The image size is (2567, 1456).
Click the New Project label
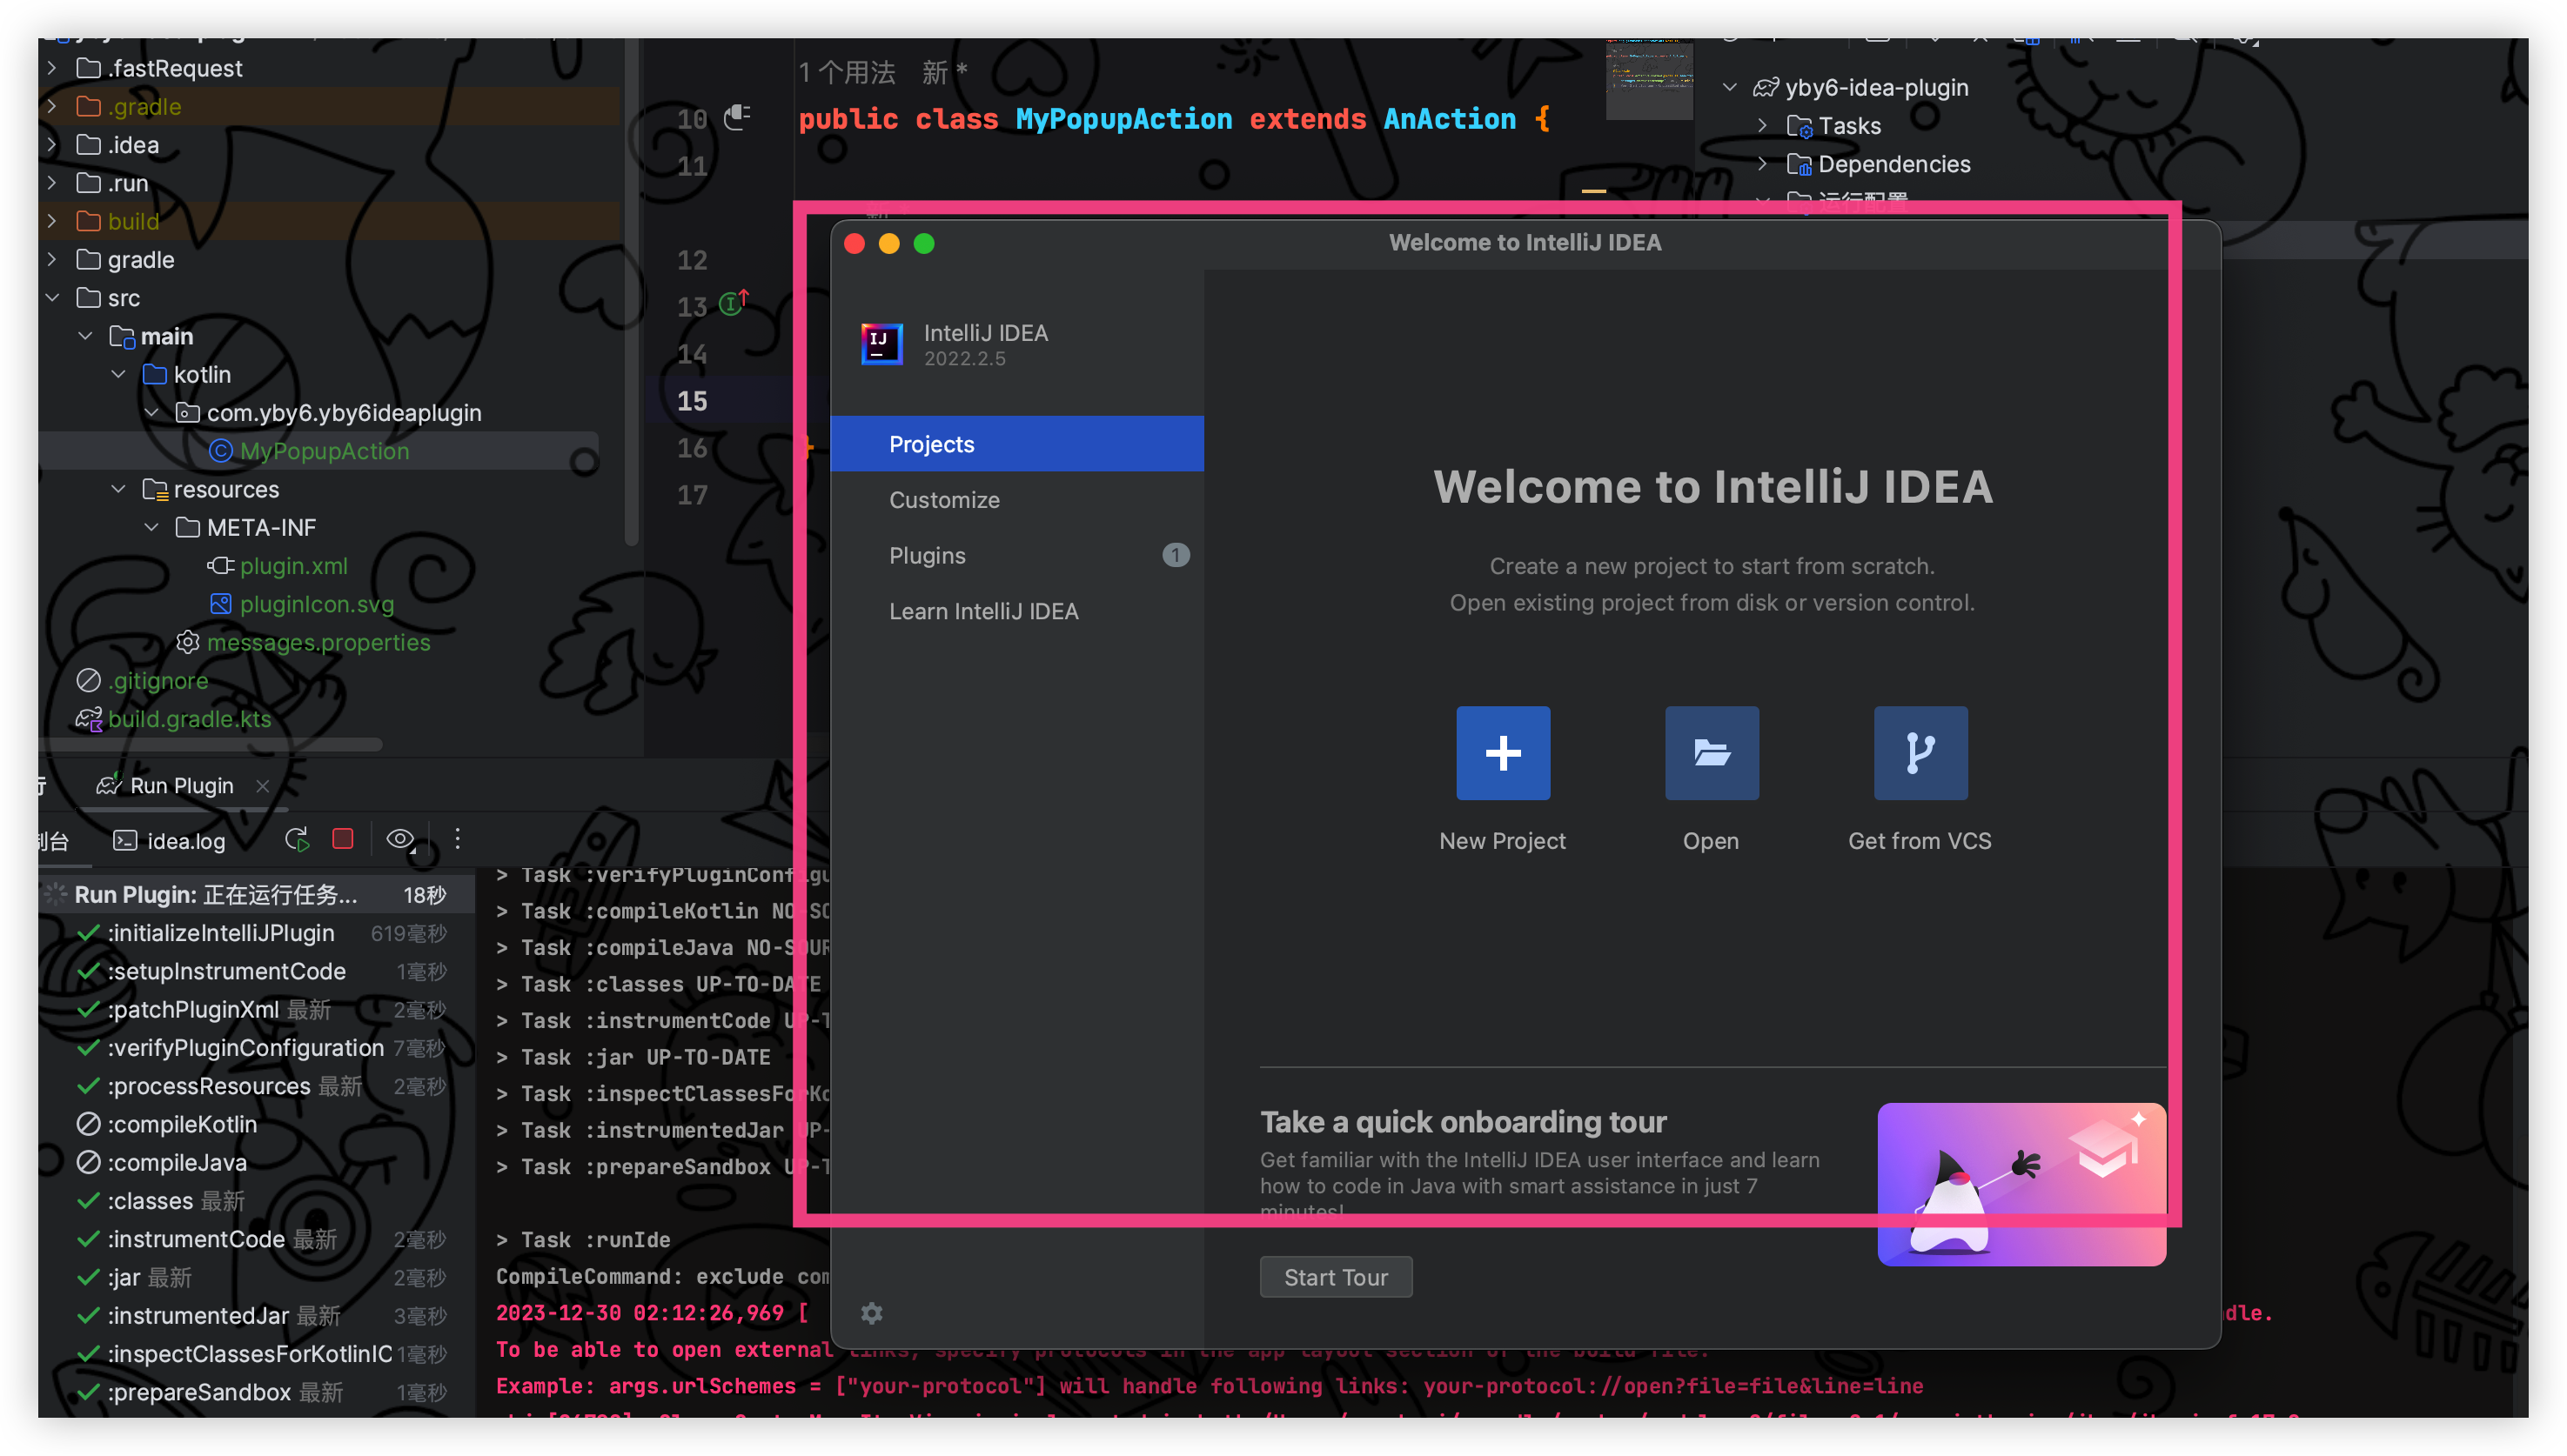(1502, 841)
